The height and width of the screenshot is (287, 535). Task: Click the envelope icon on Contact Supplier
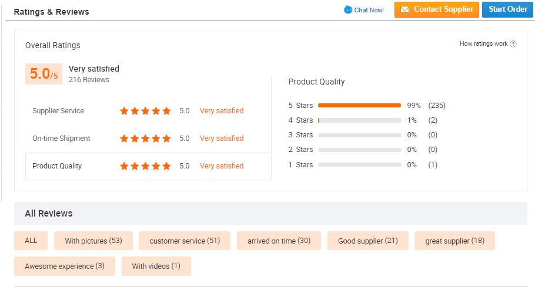(404, 9)
